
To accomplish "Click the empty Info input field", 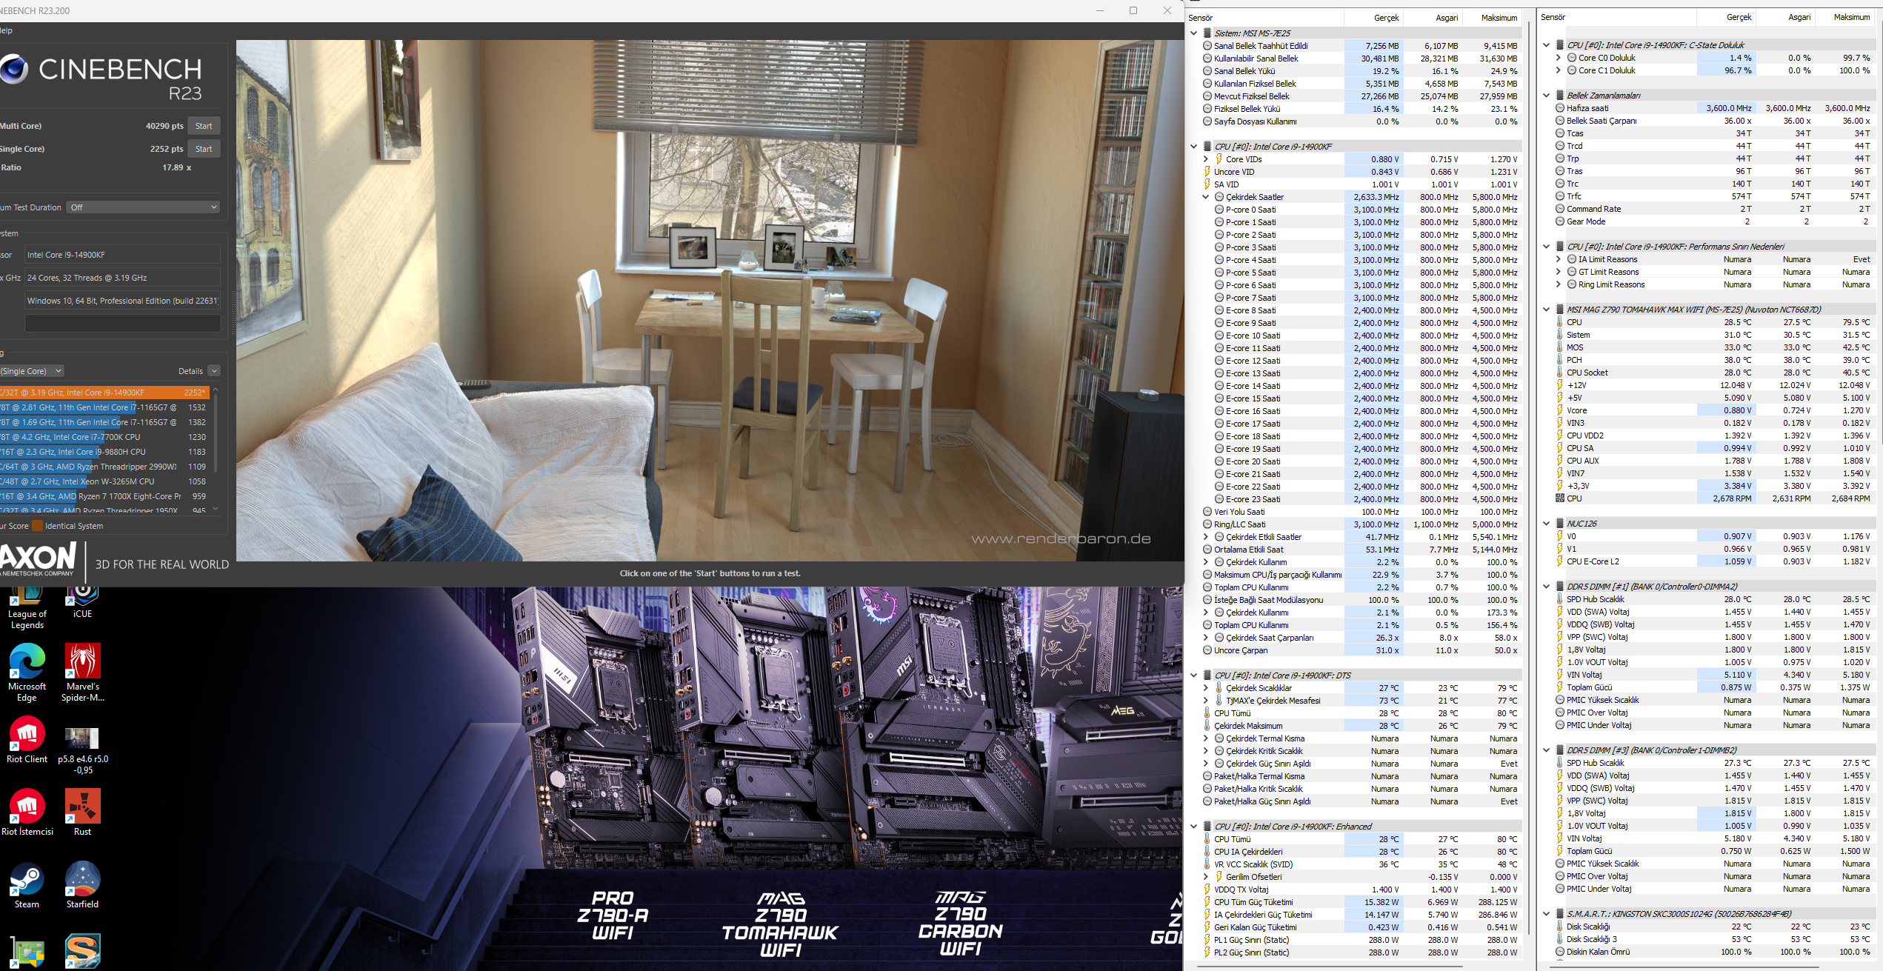I will click(x=123, y=324).
